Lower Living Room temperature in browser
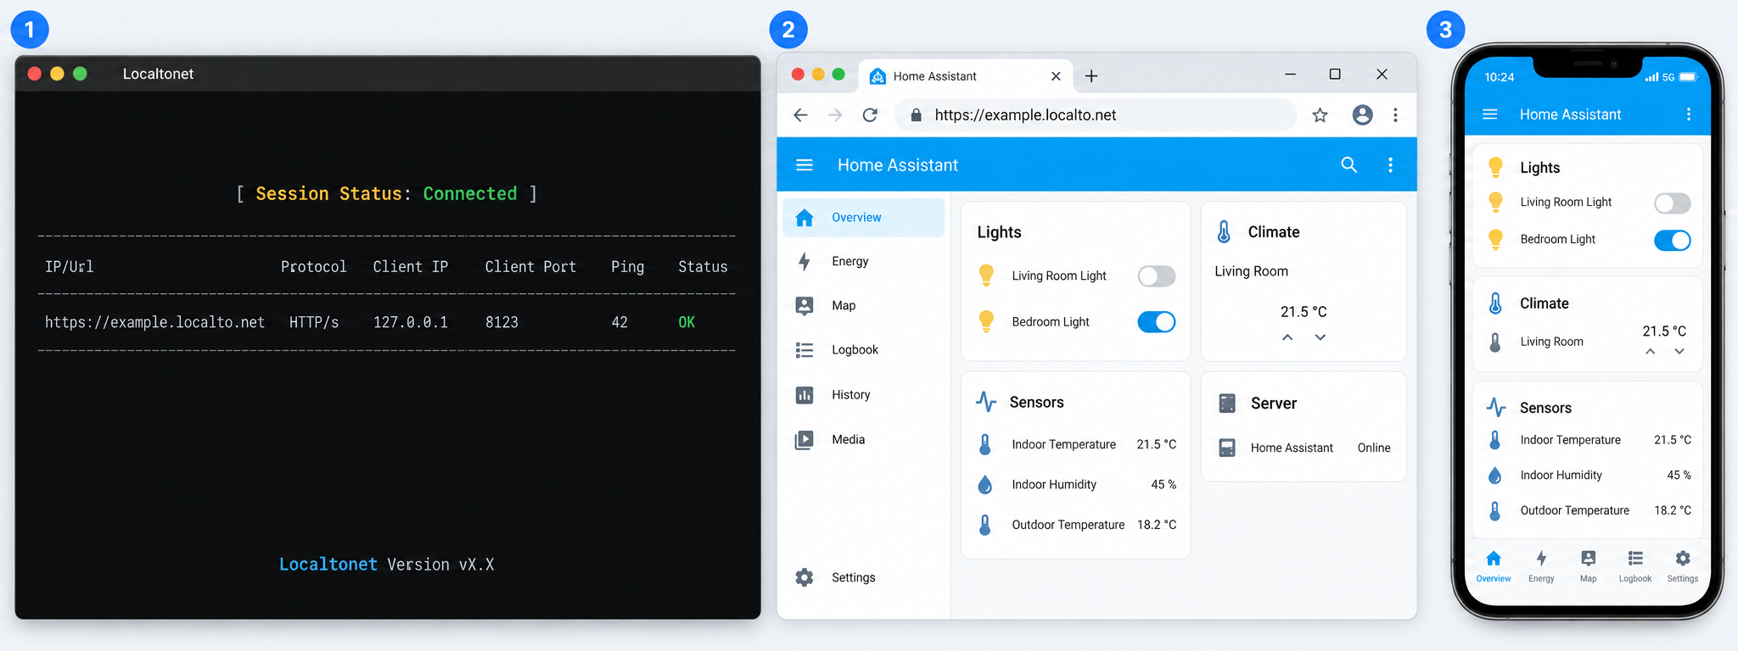 1320,337
